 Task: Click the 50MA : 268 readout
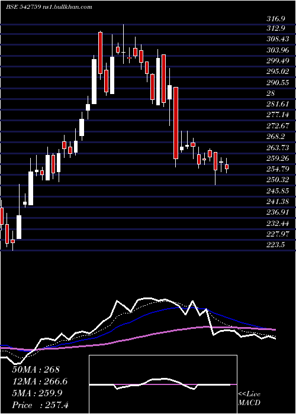(x=36, y=370)
